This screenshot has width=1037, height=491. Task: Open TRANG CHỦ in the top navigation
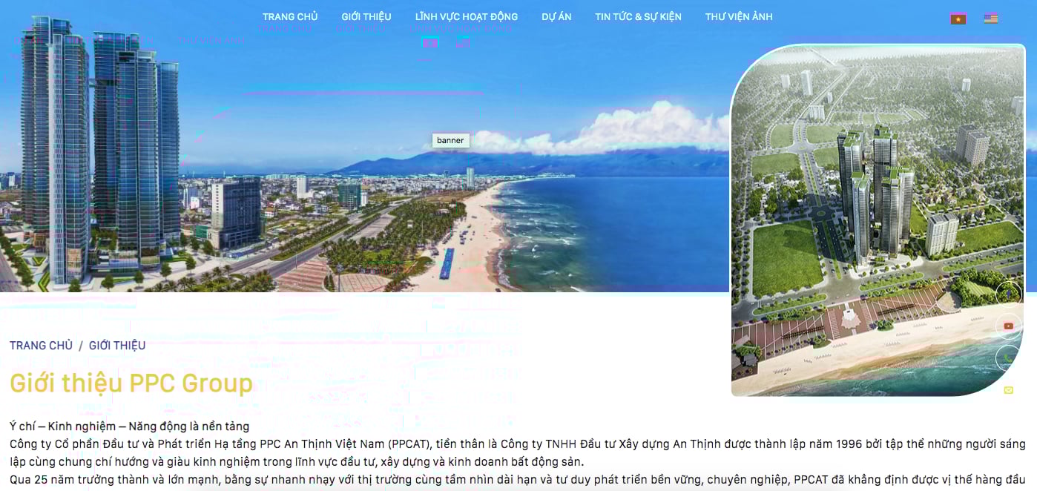[x=290, y=16]
